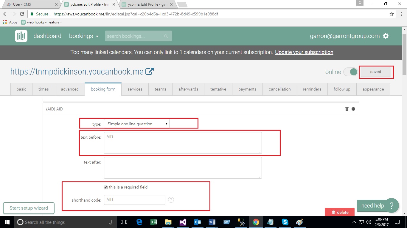Click the search bookings magnifier icon
The height and width of the screenshot is (228, 407).
(x=166, y=36)
